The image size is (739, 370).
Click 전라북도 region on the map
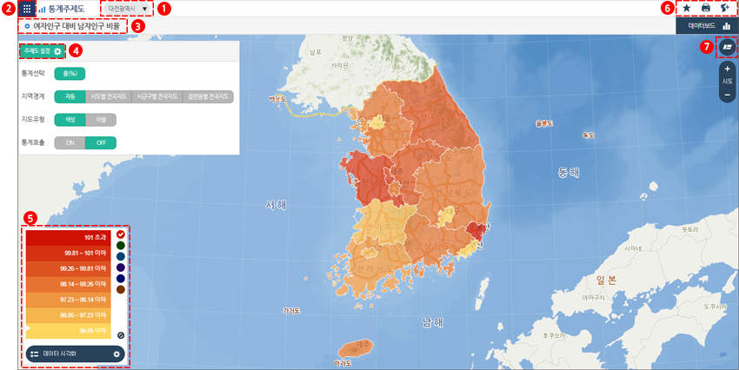point(382,227)
